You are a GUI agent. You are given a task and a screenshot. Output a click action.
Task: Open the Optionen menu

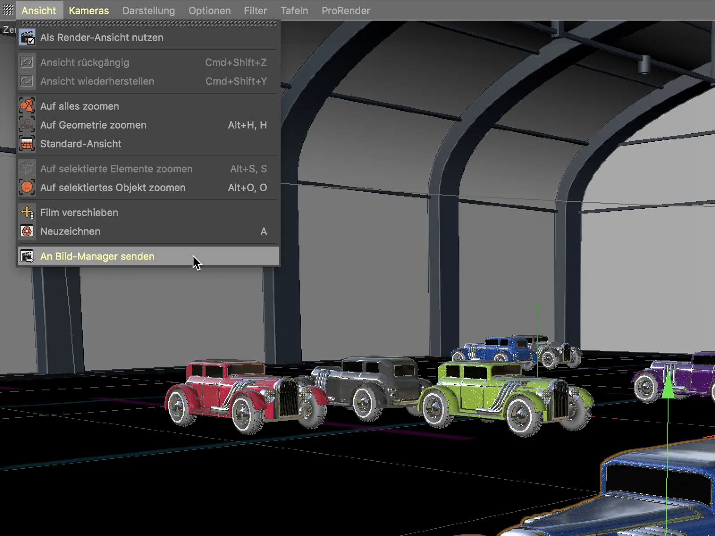pos(209,10)
